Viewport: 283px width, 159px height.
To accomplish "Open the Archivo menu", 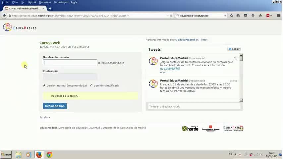I will (x=5, y=2).
